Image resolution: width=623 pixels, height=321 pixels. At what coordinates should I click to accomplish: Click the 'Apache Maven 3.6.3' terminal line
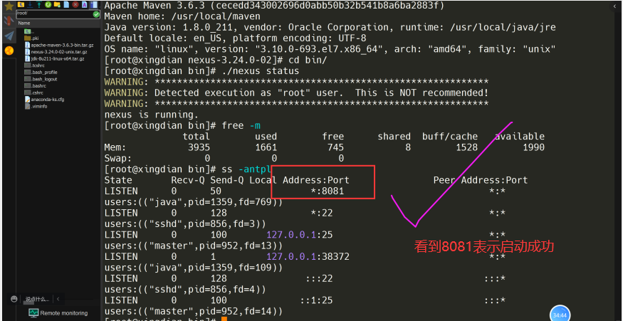tap(274, 6)
